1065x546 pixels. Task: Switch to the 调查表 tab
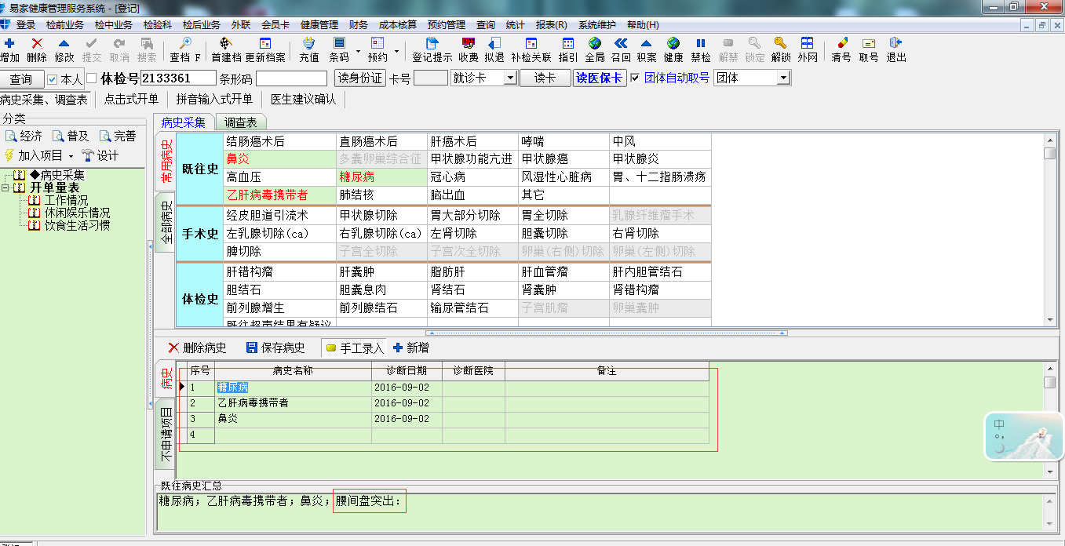[241, 122]
